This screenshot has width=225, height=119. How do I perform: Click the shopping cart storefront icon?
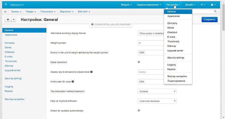[x=6, y=5]
